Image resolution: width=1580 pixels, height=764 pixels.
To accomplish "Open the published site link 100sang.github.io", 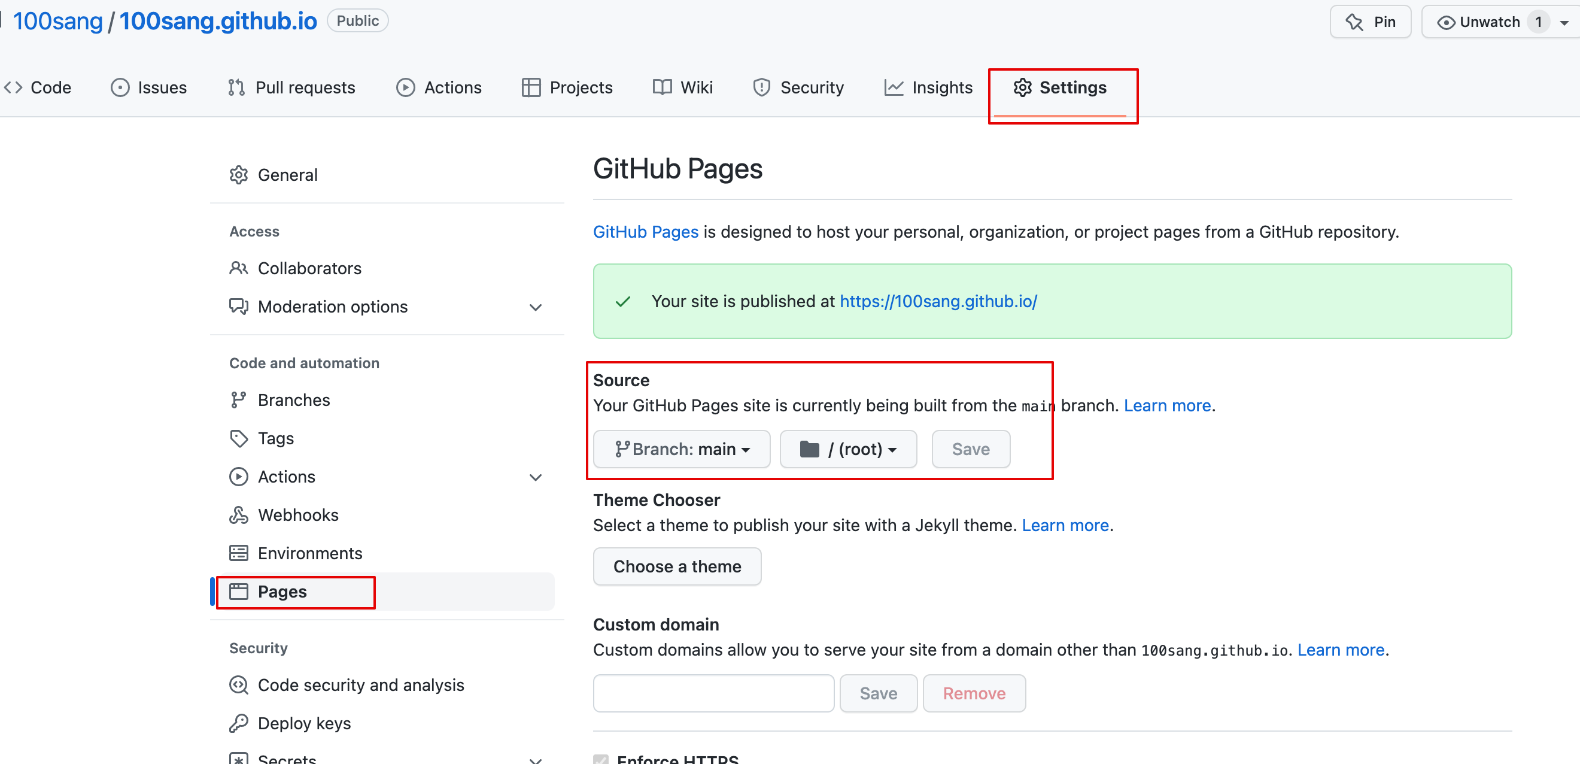I will click(938, 301).
